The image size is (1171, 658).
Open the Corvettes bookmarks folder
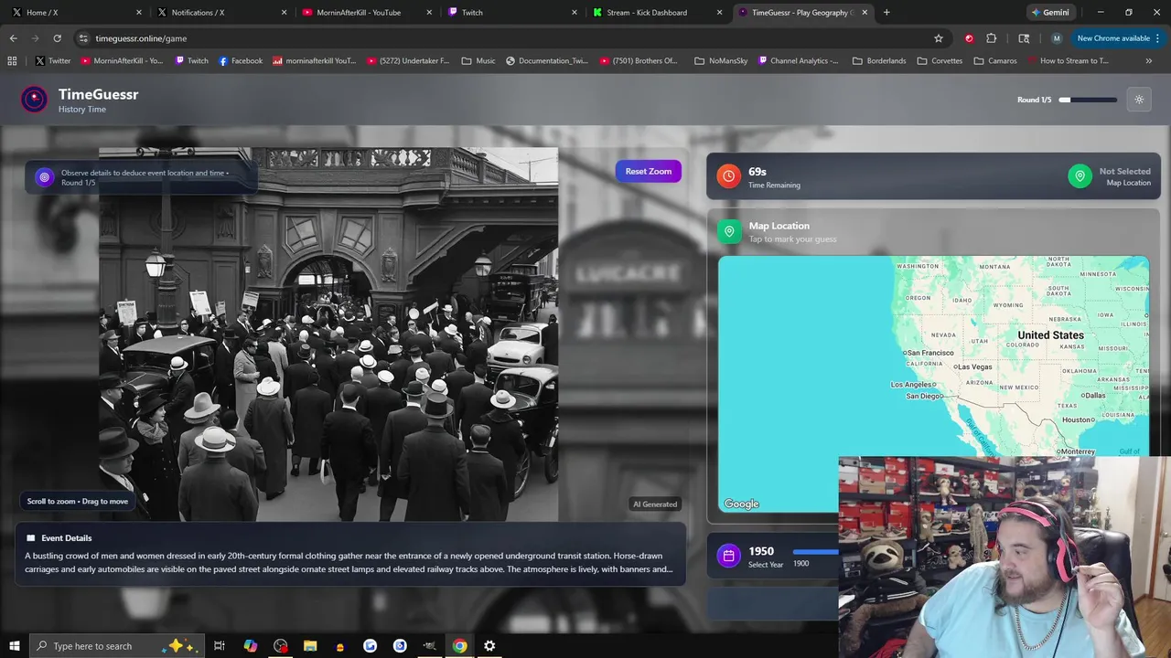[x=940, y=60]
